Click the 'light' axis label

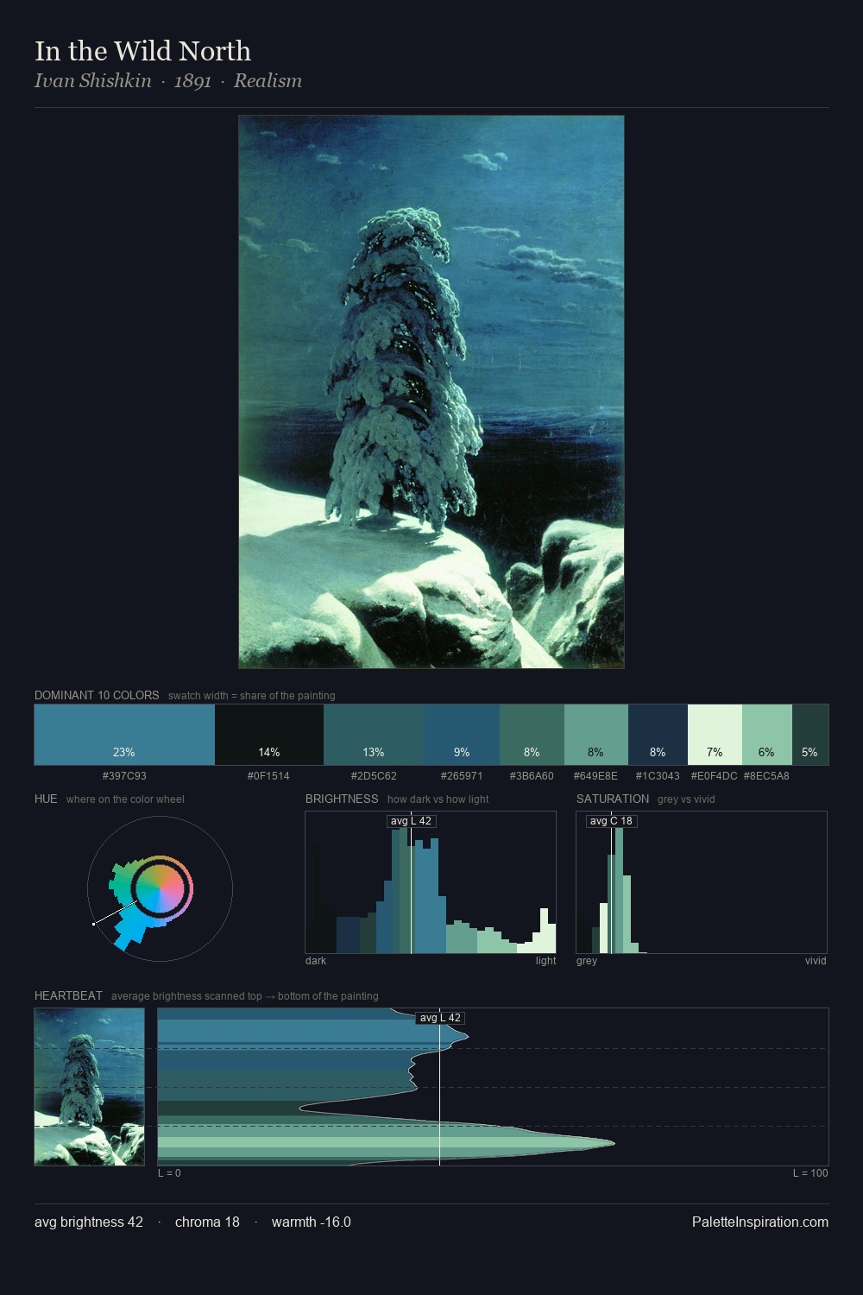546,961
